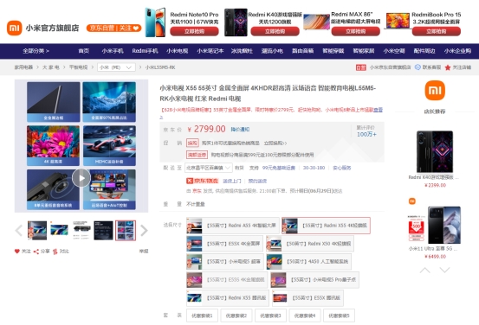The height and width of the screenshot is (325, 479).
Task: Click the 京东物流 logo badge
Action: click(x=203, y=181)
